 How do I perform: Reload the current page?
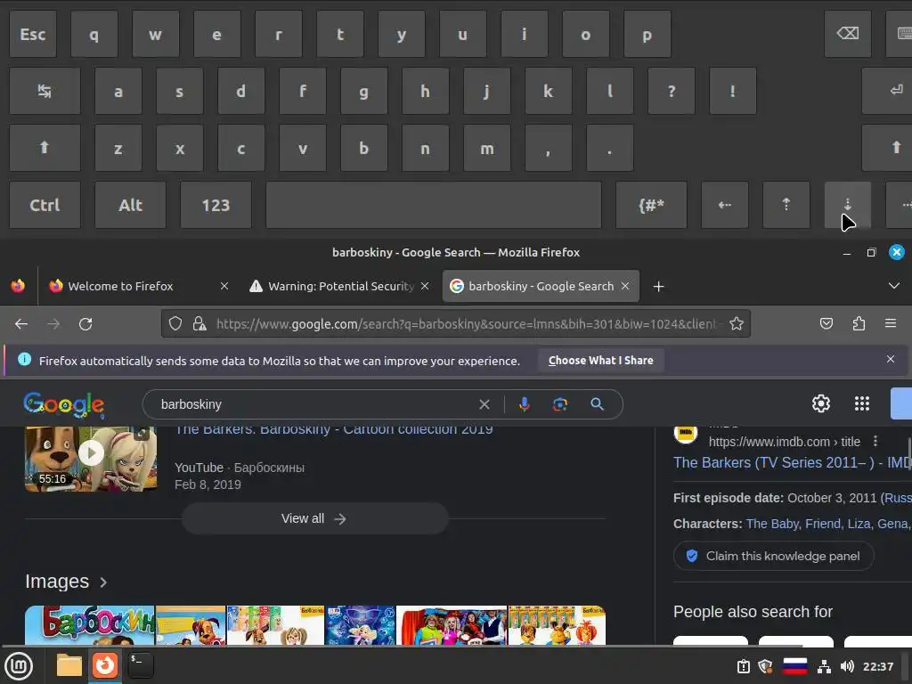coord(85,324)
